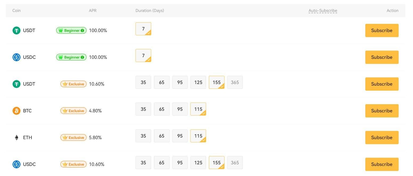Image resolution: width=413 pixels, height=176 pixels.
Task: Subscribe to the BTC exclusive product
Action: [382, 111]
